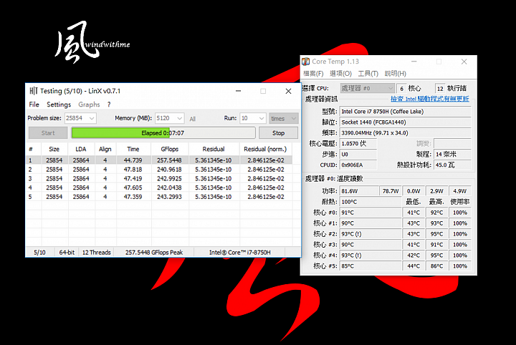Click the 257.5448 GFlops Peak status
The height and width of the screenshot is (345, 516).
(x=154, y=253)
